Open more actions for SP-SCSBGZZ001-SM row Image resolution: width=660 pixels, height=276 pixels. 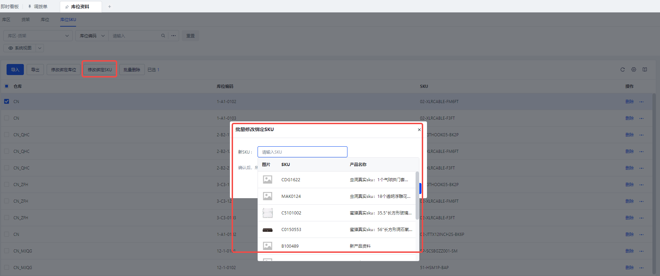tap(642, 251)
